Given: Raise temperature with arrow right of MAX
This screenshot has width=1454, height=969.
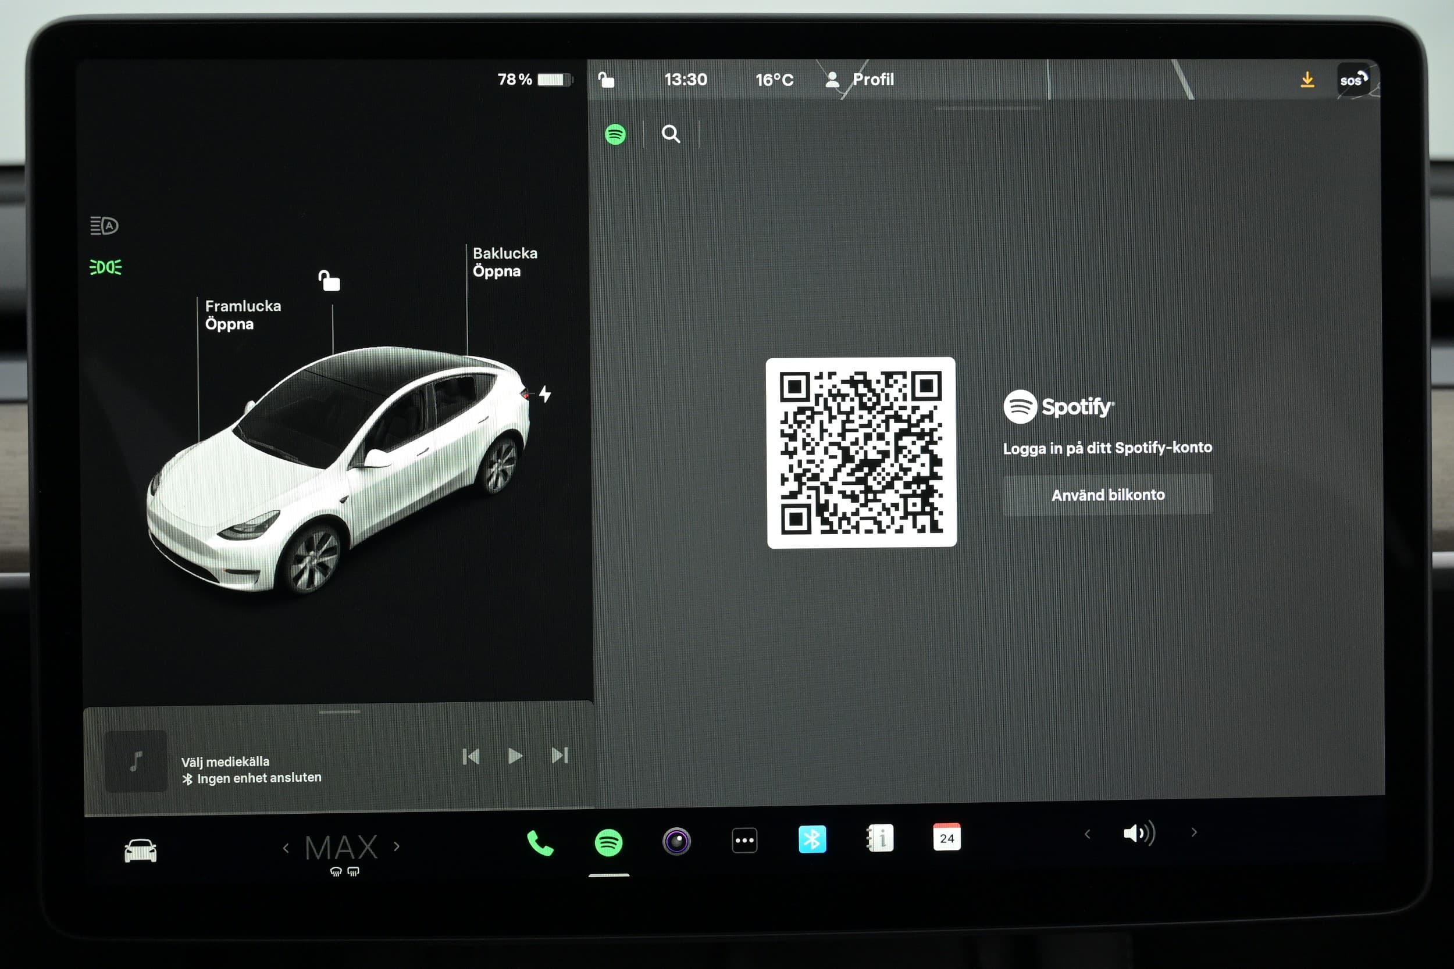Looking at the screenshot, I should point(397,846).
